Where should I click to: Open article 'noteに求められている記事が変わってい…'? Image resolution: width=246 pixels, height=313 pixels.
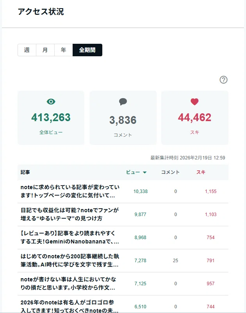pos(70,191)
